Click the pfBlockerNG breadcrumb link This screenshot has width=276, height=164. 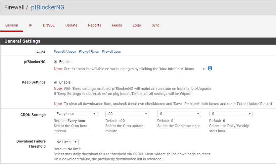click(48, 7)
